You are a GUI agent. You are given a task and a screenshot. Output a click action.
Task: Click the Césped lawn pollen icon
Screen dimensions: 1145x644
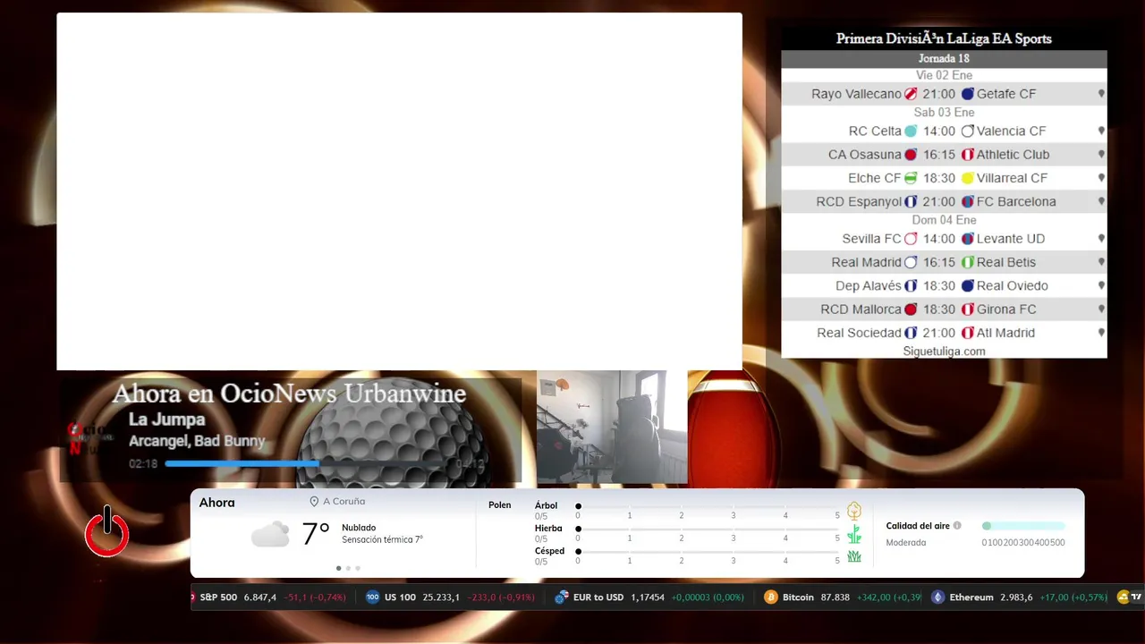[854, 556]
